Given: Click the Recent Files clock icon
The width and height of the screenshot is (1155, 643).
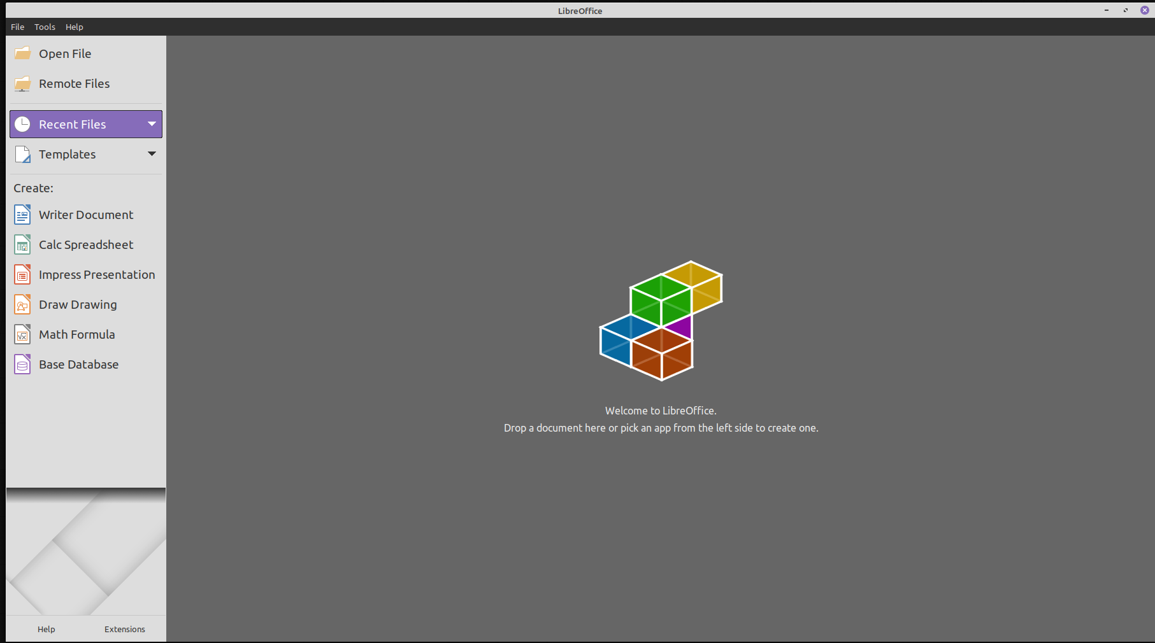Looking at the screenshot, I should pyautogui.click(x=22, y=124).
